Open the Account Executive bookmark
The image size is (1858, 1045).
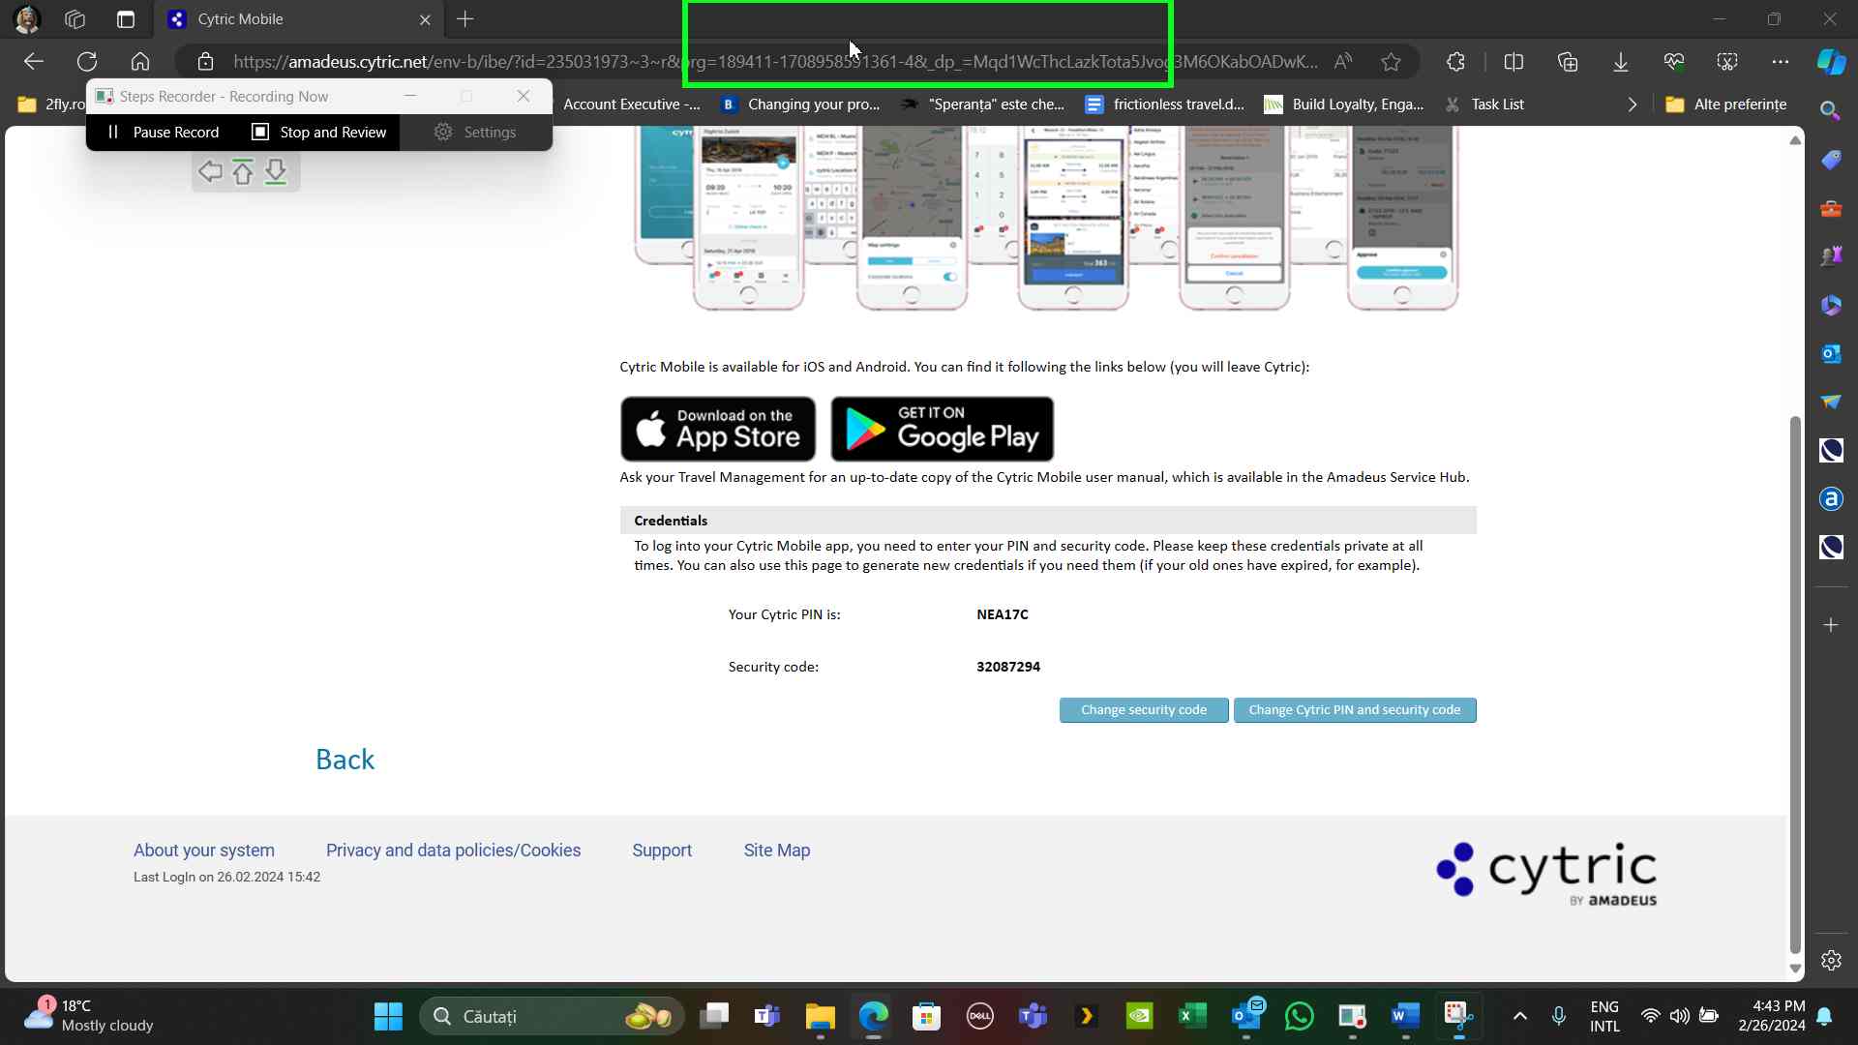pyautogui.click(x=631, y=104)
